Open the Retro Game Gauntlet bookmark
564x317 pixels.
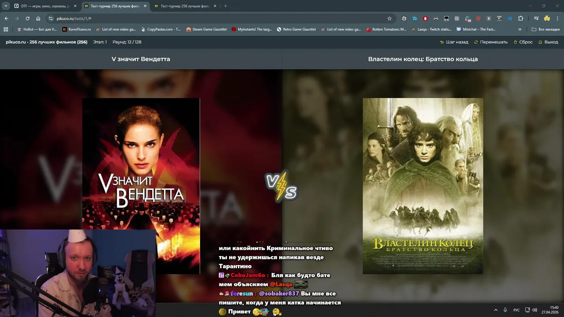(x=297, y=29)
